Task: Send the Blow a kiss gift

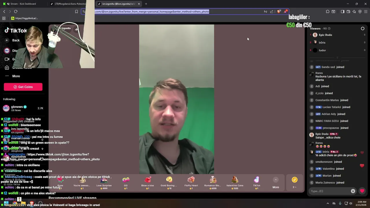Action: 147,182
